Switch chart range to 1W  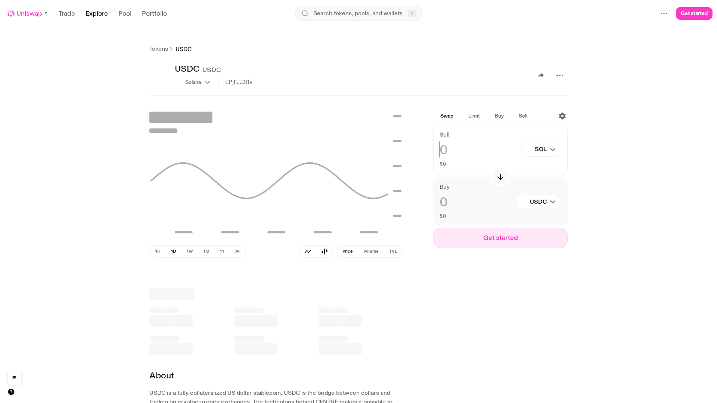tap(190, 252)
